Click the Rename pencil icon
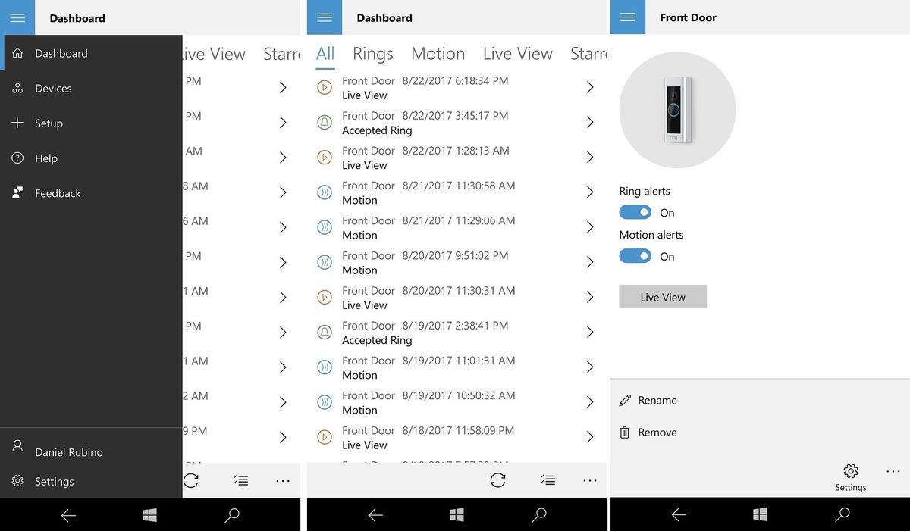Viewport: 910px width, 531px height. tap(625, 400)
